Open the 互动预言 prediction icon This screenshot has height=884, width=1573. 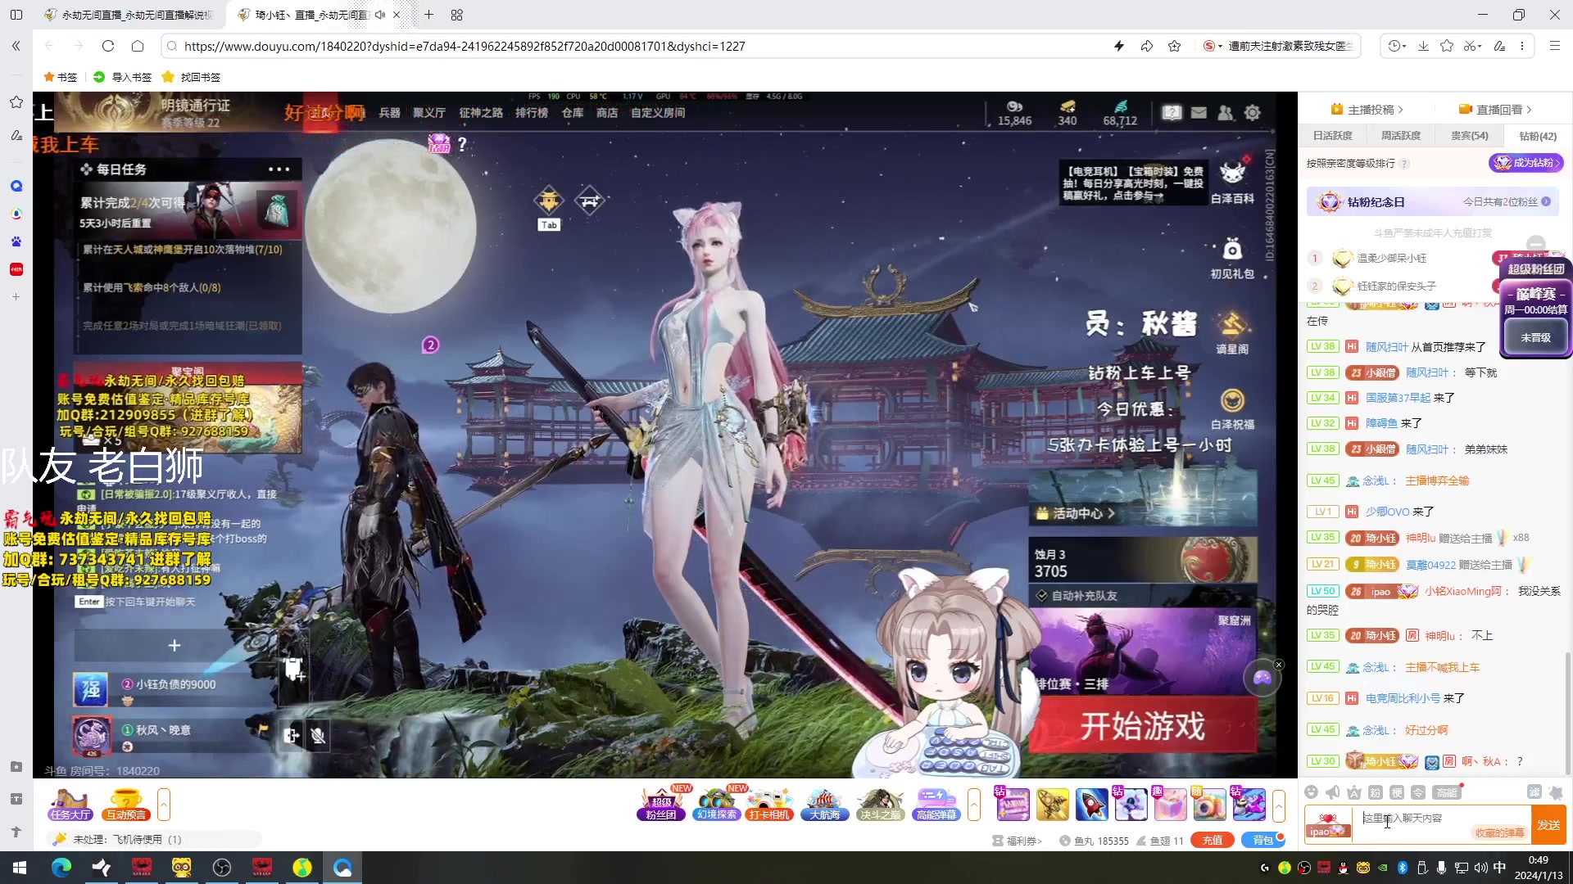click(125, 804)
